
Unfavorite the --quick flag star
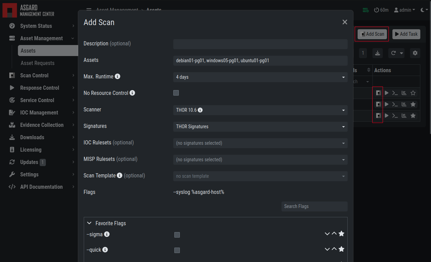pyautogui.click(x=341, y=249)
